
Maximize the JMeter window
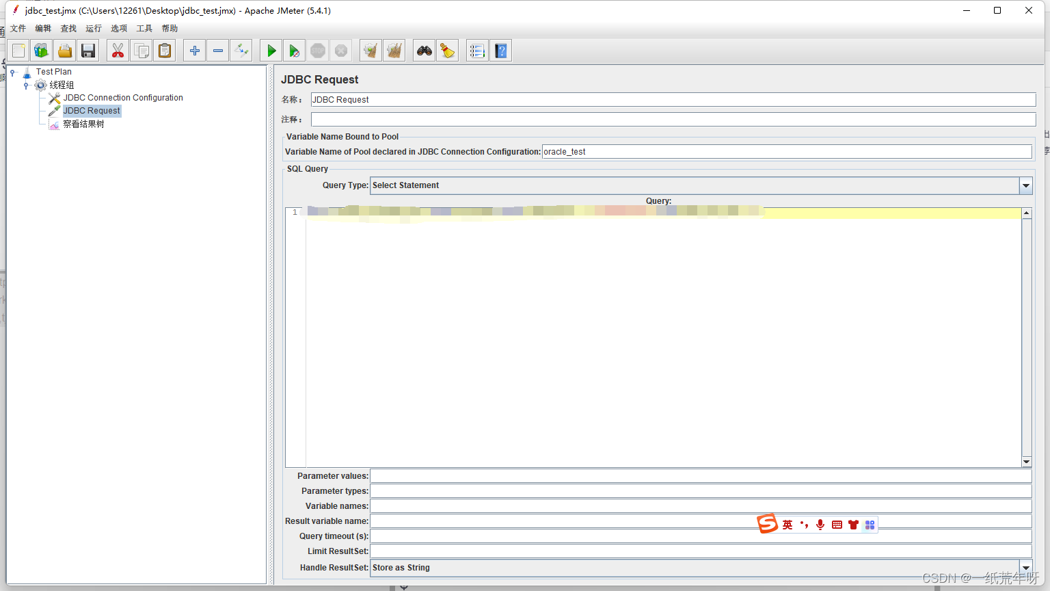[997, 10]
